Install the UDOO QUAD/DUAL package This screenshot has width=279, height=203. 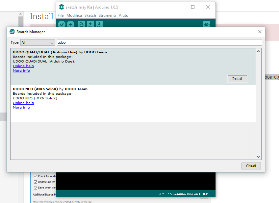pos(237,79)
